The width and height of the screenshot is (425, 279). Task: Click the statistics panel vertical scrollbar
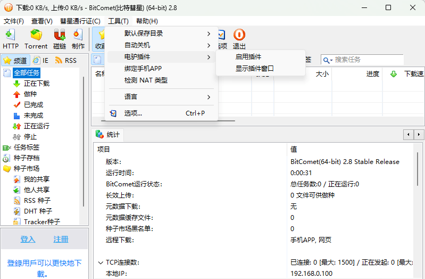click(418, 169)
